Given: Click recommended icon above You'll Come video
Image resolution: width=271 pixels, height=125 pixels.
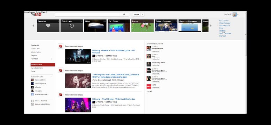Looking at the screenshot, I should pos(61,94).
